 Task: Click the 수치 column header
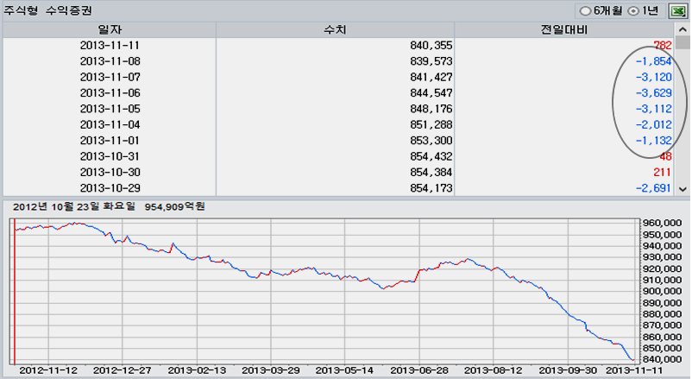(x=335, y=30)
